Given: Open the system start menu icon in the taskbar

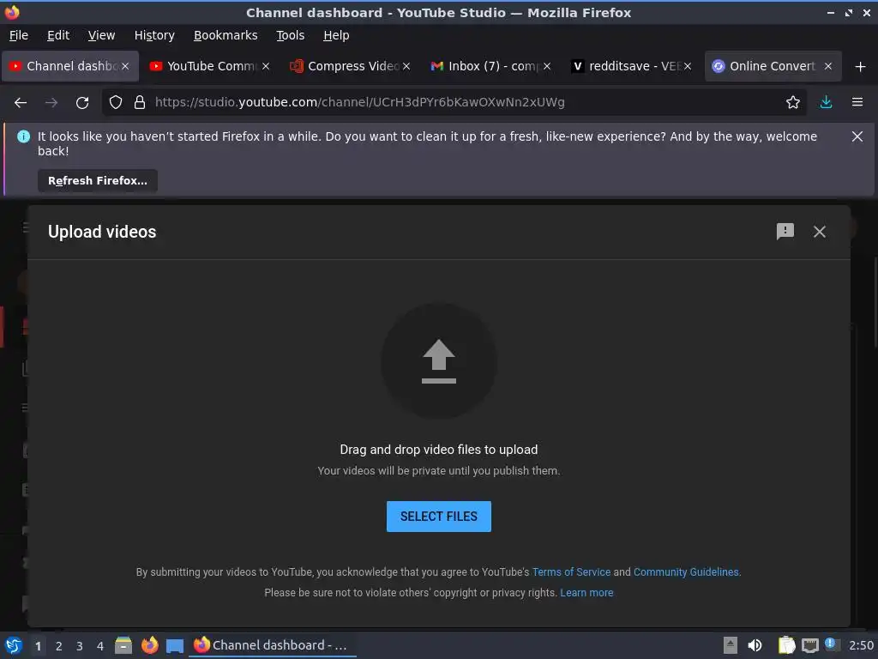Looking at the screenshot, I should point(13,645).
